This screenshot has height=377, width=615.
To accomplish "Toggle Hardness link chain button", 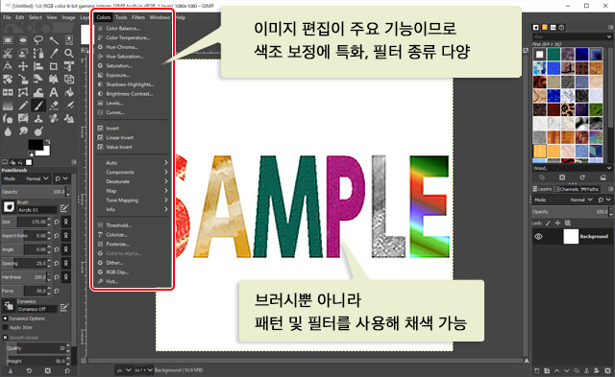I will pos(66,277).
